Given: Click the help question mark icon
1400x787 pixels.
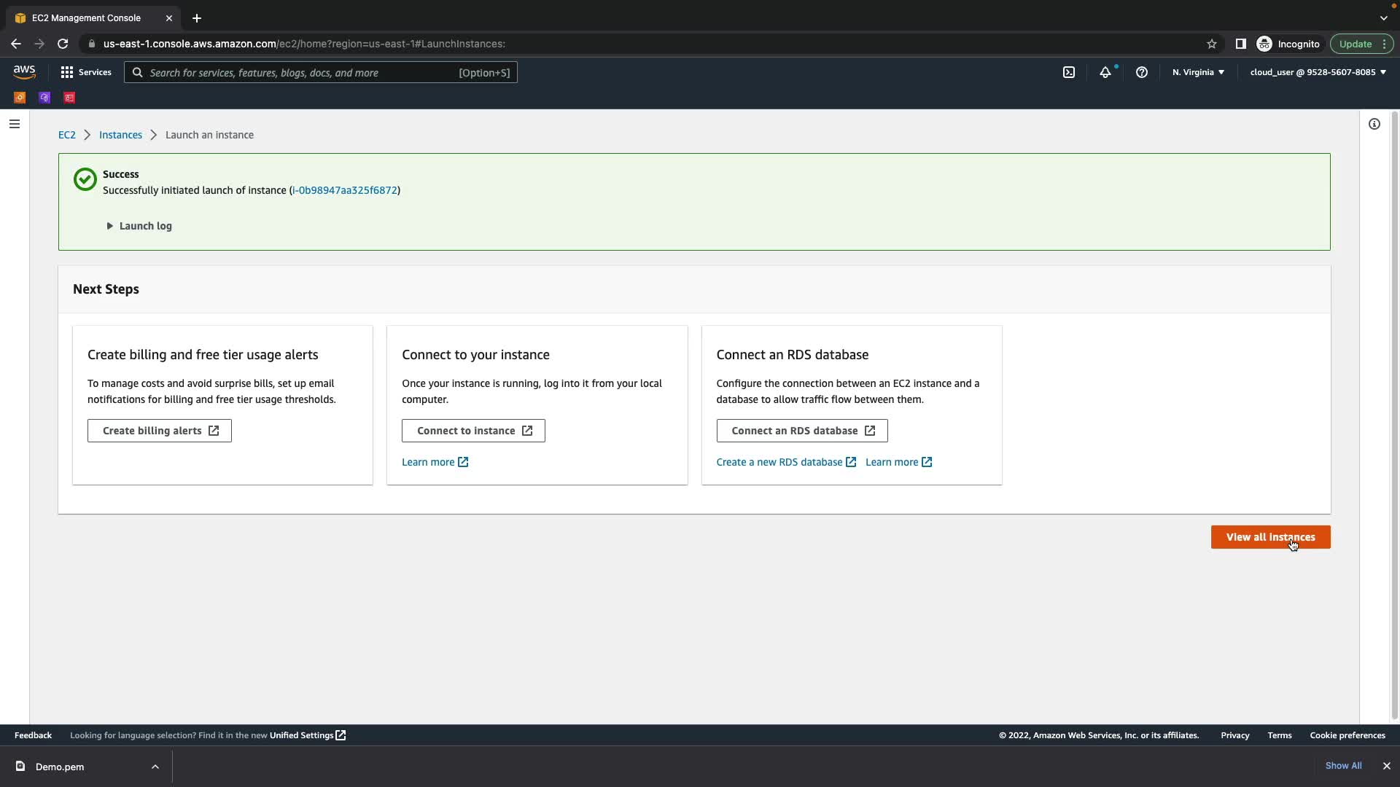Looking at the screenshot, I should point(1142,72).
